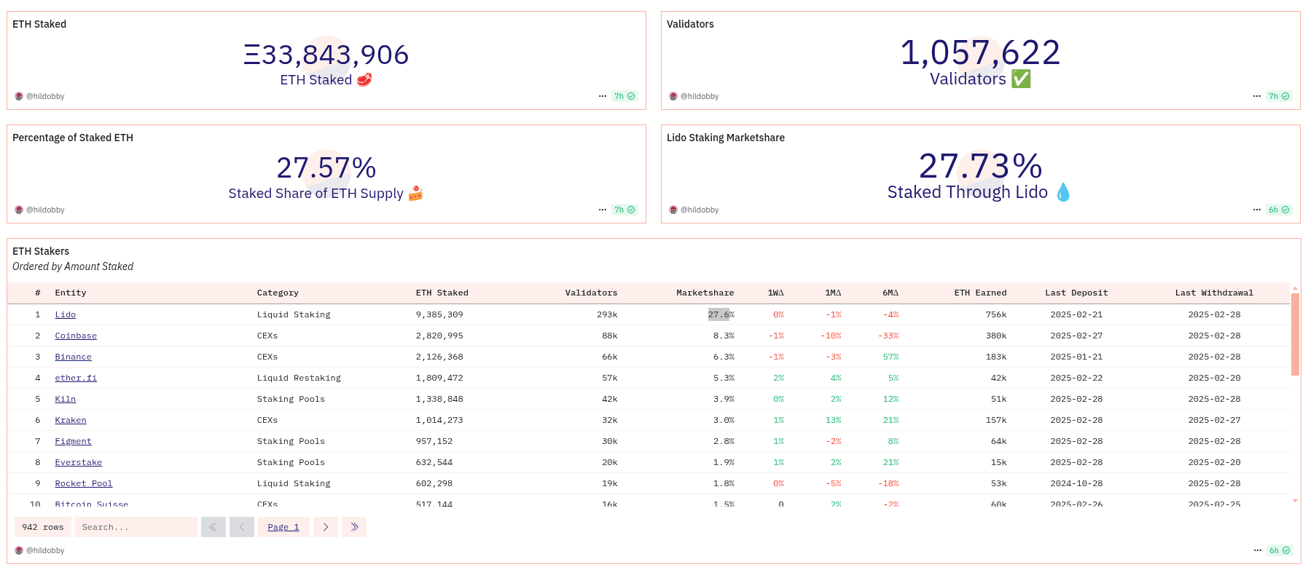Open the Rocket Pool entity link
1308x575 pixels.
pos(84,483)
